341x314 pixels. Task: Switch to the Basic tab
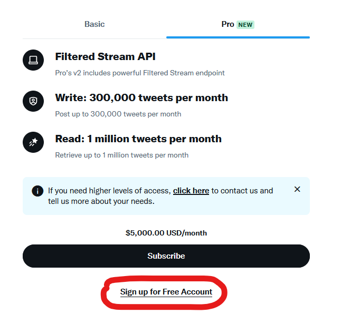click(94, 24)
